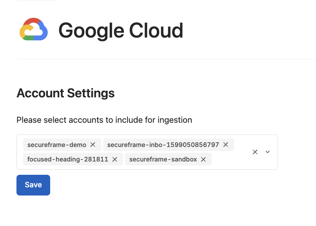Select the secureframe-sandbox chip label
The image size is (316, 226).
(163, 159)
